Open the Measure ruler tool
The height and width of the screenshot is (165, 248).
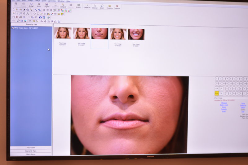109,6
